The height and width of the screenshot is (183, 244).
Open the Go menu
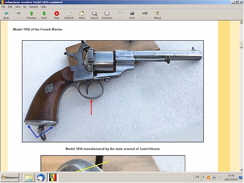click(24, 7)
